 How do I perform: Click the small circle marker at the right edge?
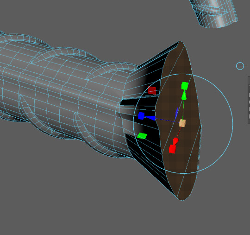click(x=240, y=66)
